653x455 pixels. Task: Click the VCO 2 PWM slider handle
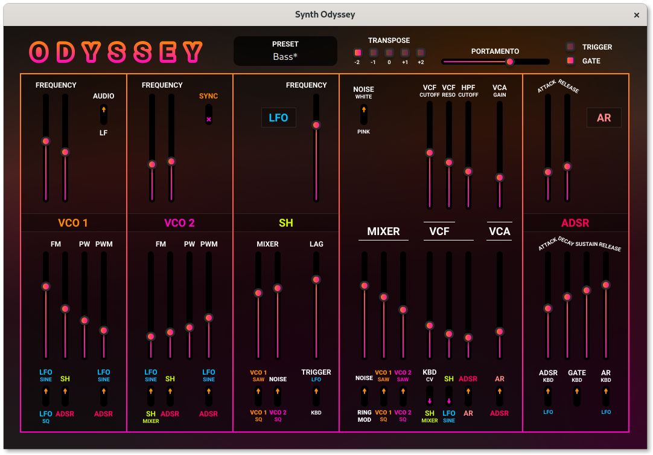(x=209, y=318)
